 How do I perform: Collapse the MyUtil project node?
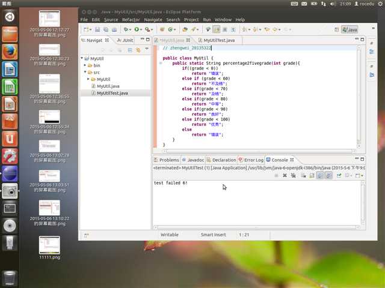(x=82, y=58)
